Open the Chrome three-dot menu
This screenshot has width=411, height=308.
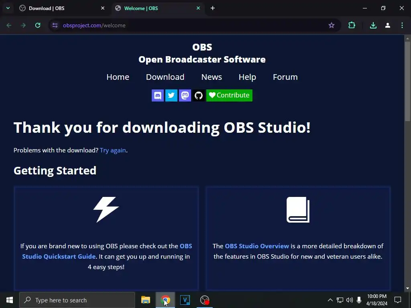(402, 25)
